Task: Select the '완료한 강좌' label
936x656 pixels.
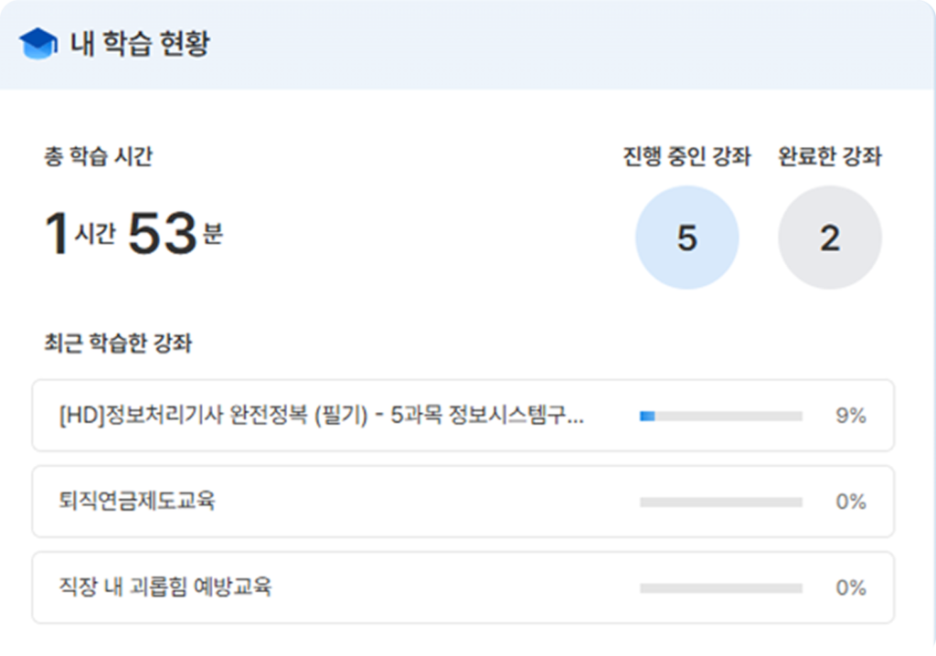Action: (830, 156)
